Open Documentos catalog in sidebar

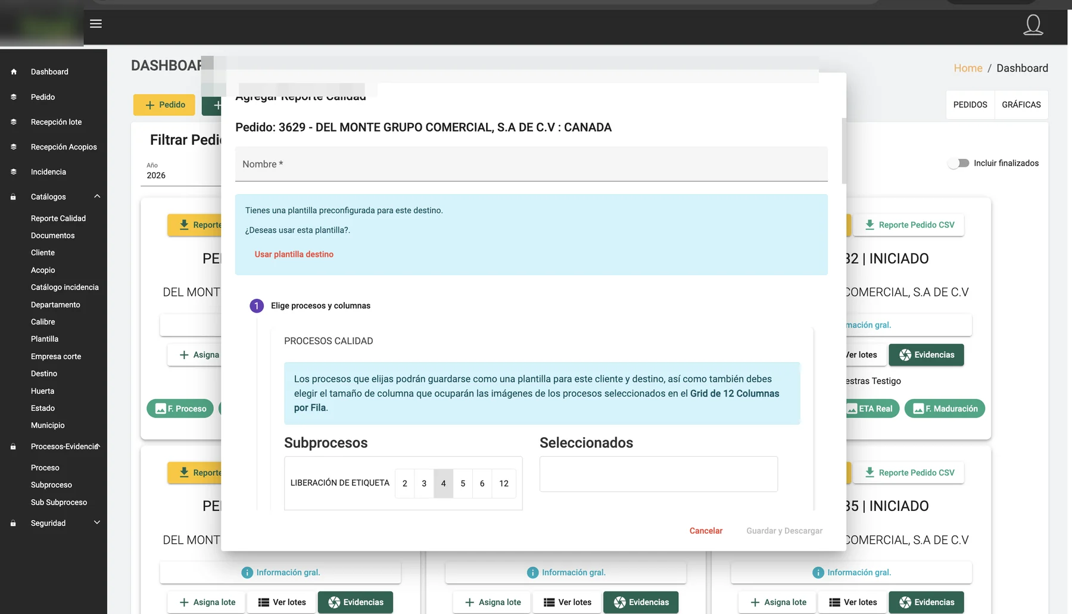click(53, 236)
